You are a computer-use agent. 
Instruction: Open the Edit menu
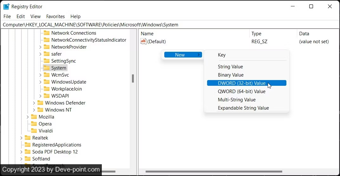point(21,17)
